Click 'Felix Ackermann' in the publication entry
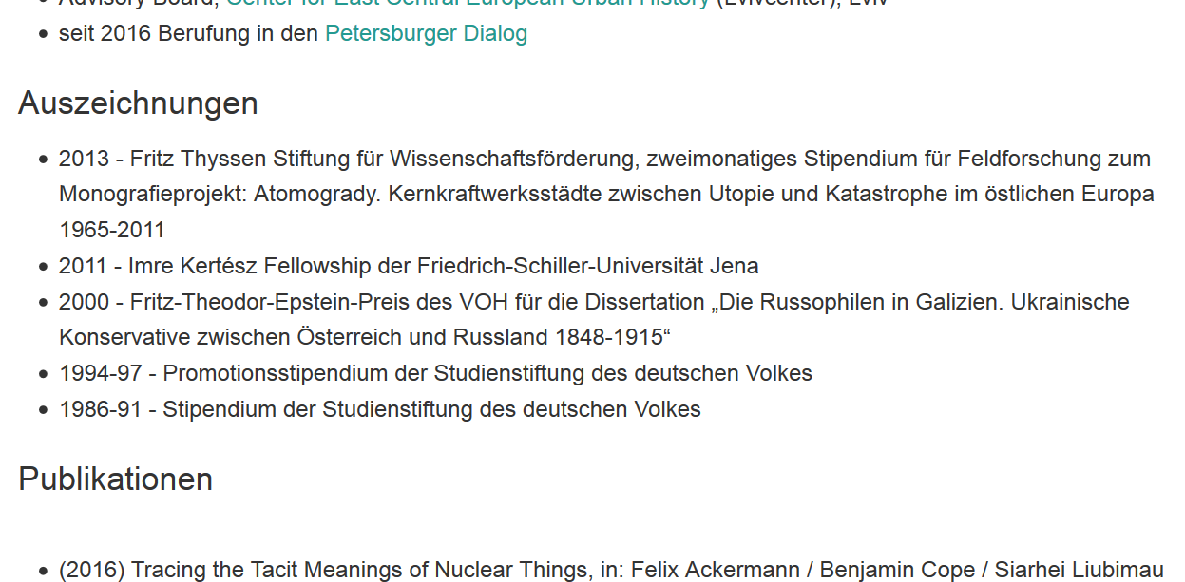Viewport: 1185px width, 582px height. (716, 571)
